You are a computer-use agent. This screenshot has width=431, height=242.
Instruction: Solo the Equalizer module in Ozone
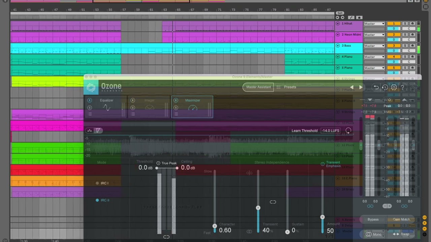coord(90,108)
